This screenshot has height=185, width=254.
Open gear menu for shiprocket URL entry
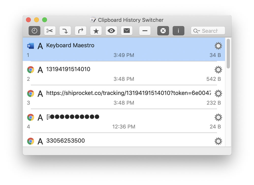click(218, 94)
